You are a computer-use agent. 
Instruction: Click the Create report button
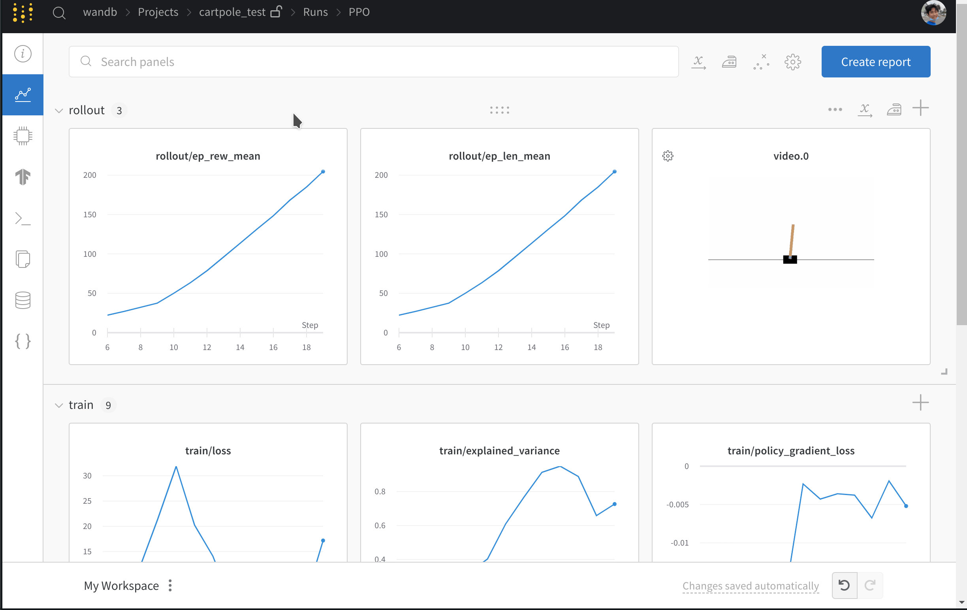(875, 62)
